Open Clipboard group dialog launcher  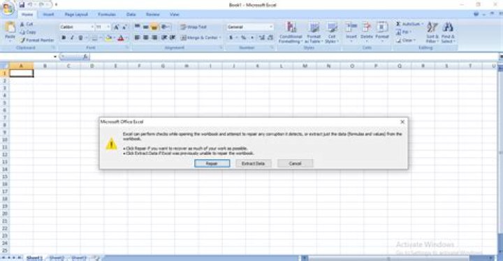click(54, 47)
